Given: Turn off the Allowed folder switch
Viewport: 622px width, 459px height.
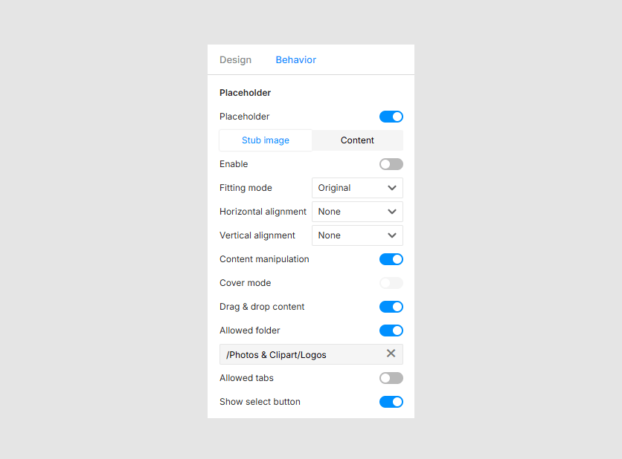Looking at the screenshot, I should point(391,330).
